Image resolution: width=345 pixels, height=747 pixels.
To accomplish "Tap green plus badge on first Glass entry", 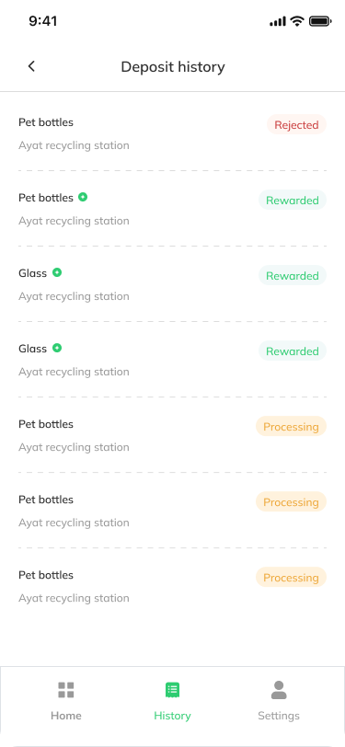I will click(57, 272).
